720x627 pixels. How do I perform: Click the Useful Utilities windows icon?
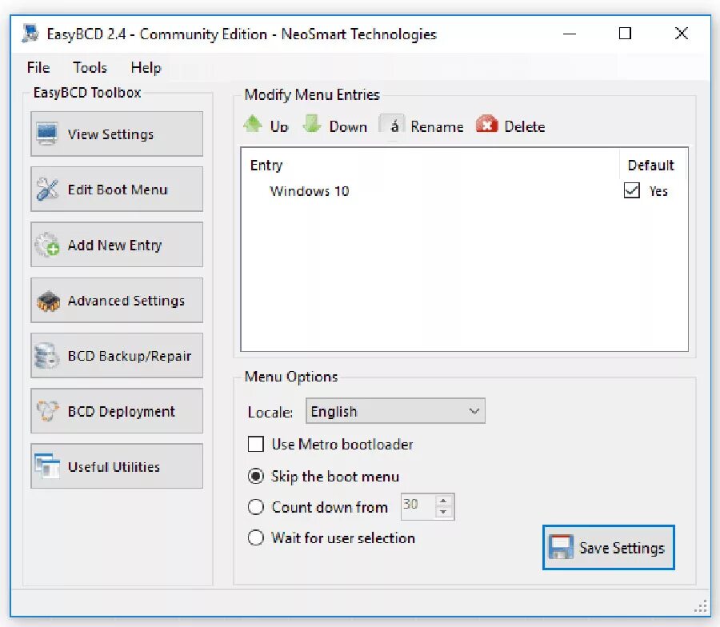tap(47, 466)
